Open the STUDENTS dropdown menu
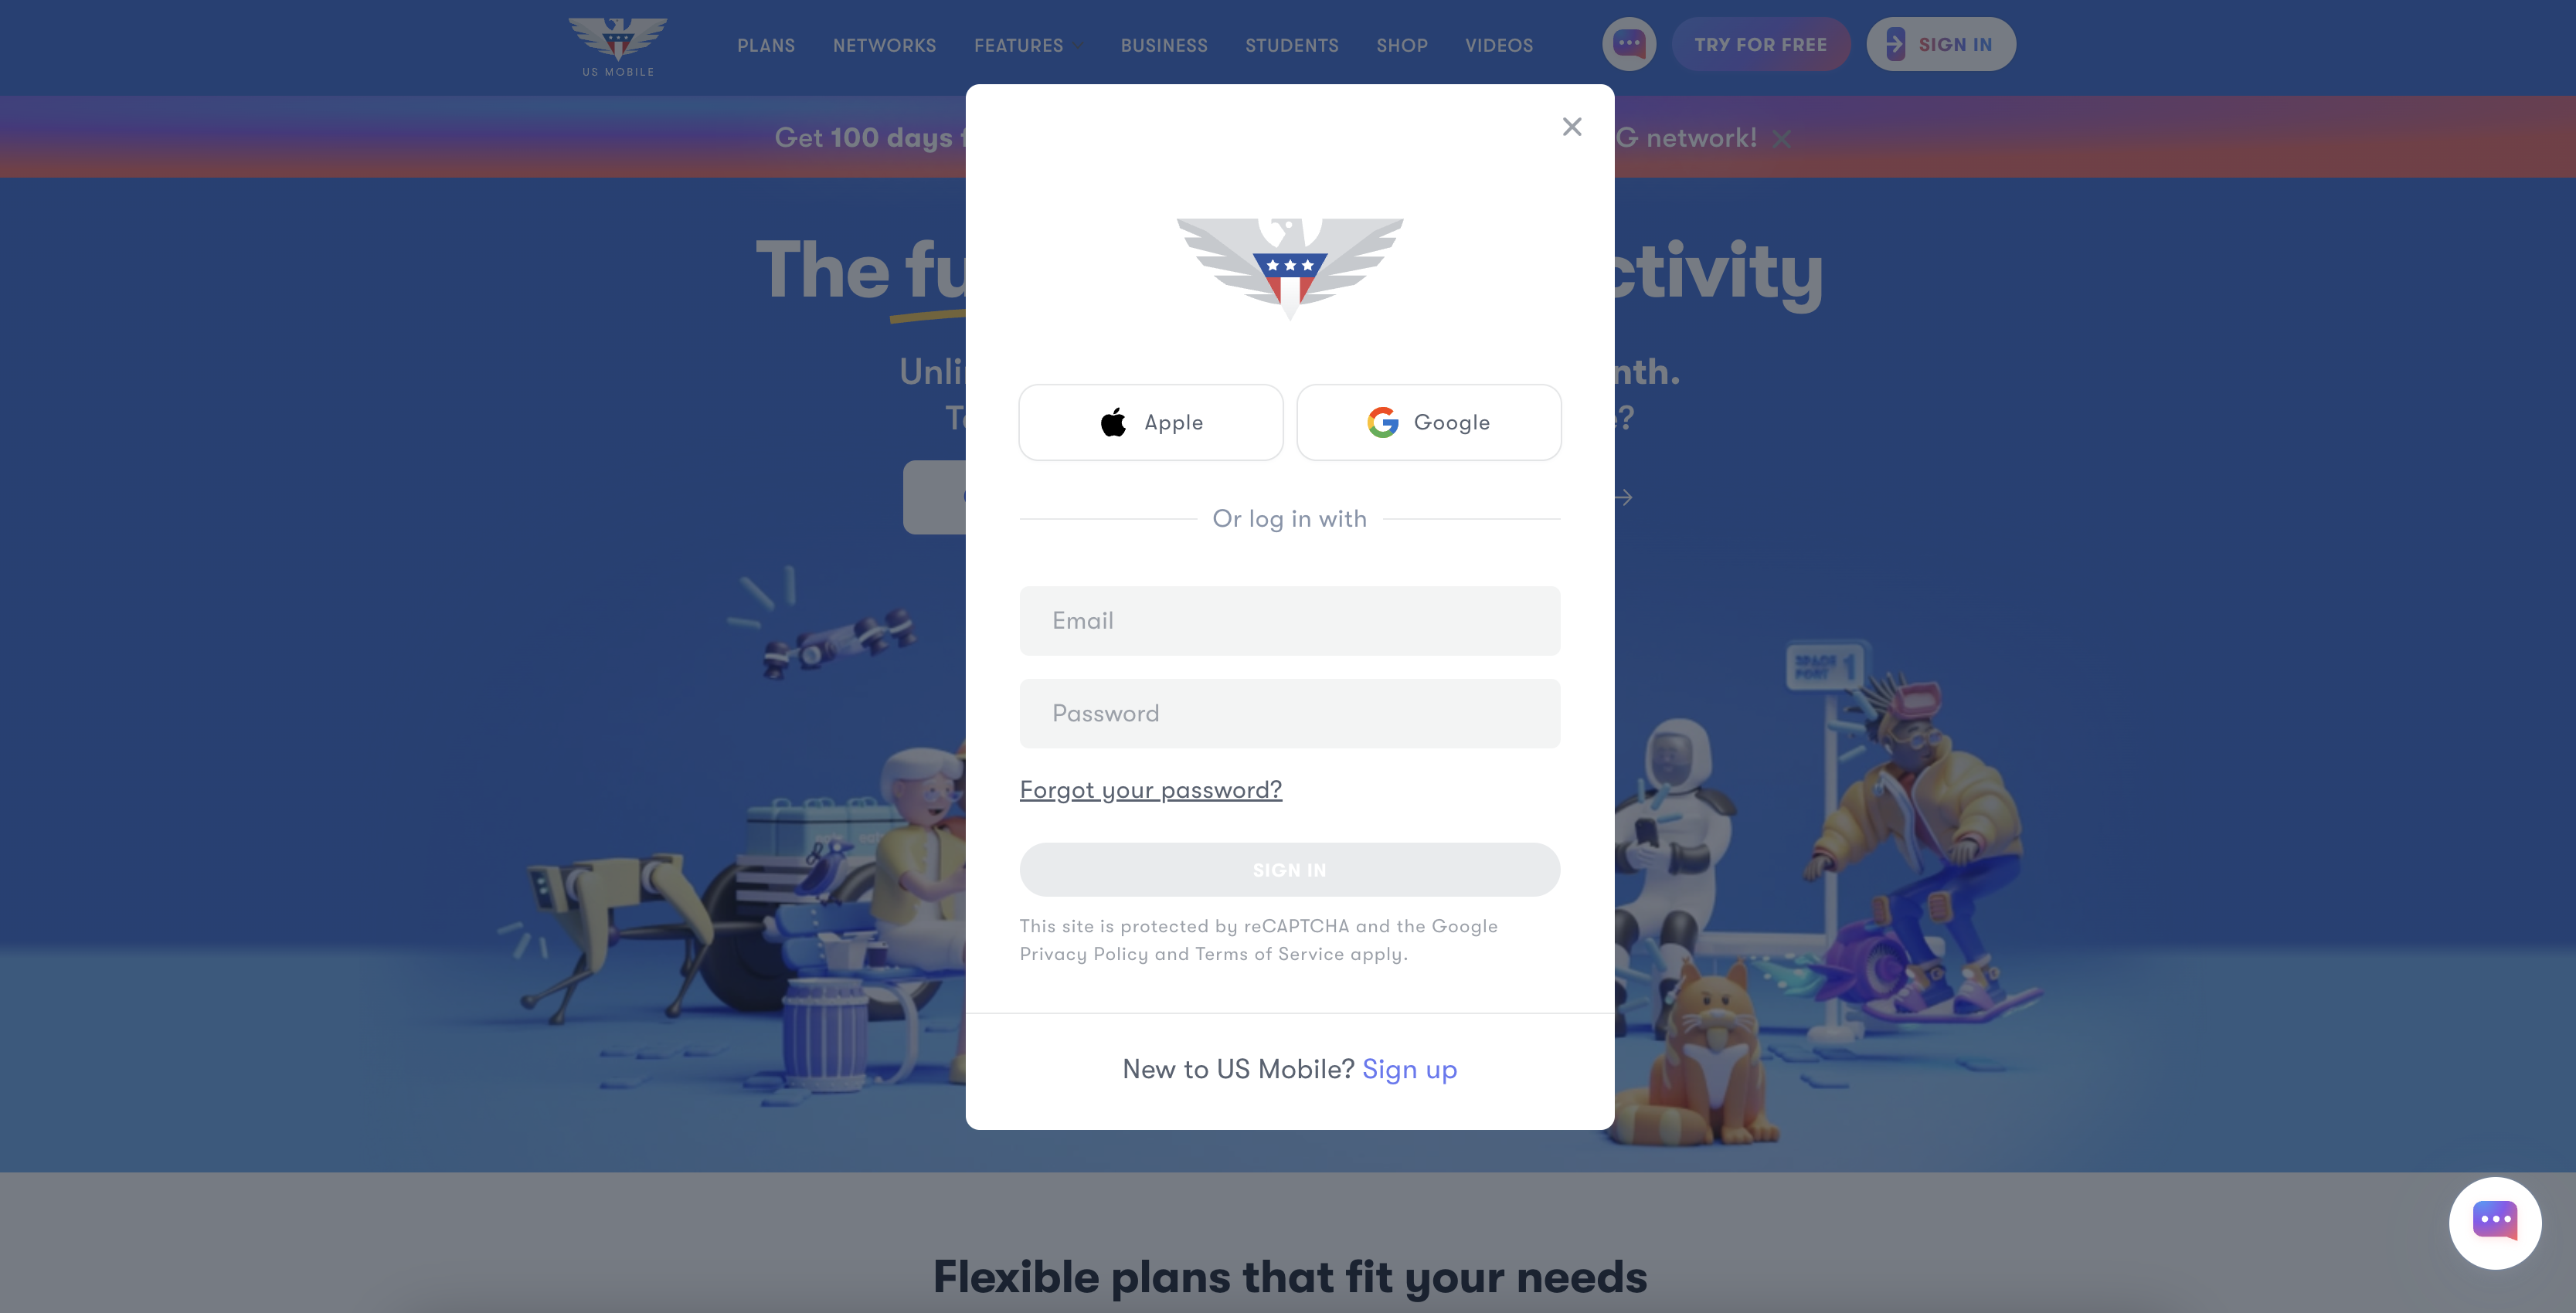Screen dimensions: 2576x1313 point(1291,43)
